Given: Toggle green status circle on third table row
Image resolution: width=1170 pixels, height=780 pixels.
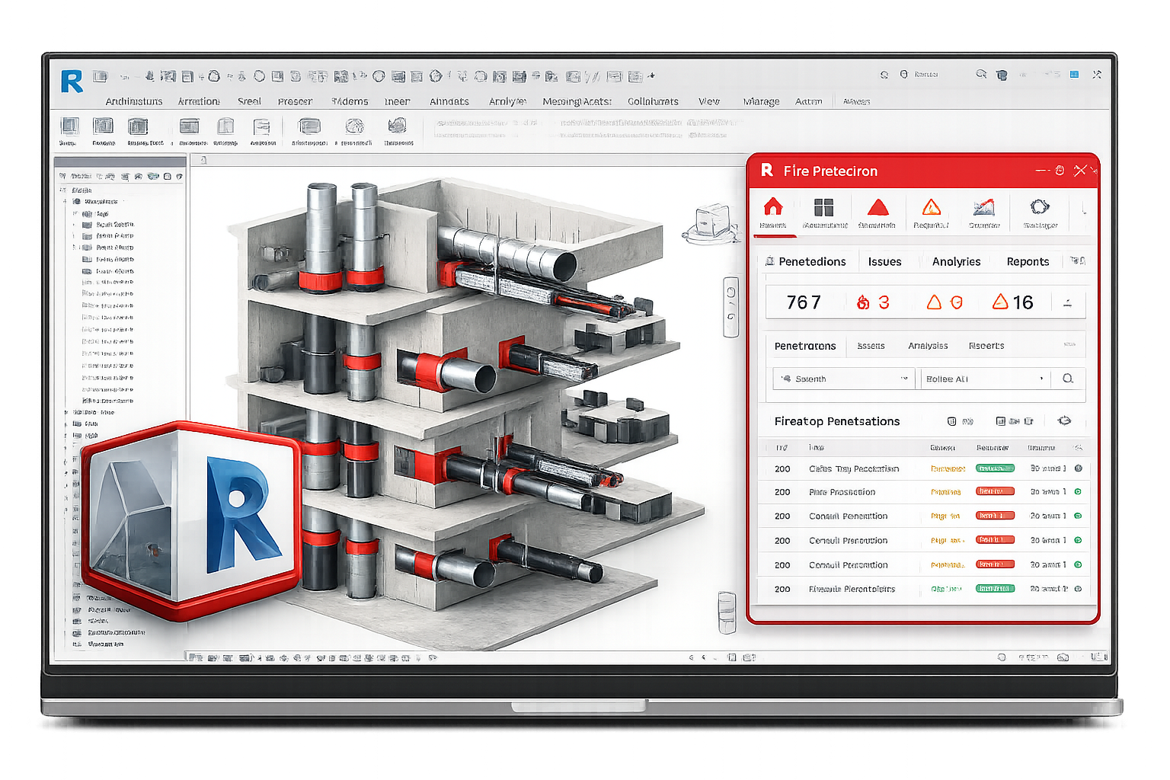Looking at the screenshot, I should (x=1078, y=516).
